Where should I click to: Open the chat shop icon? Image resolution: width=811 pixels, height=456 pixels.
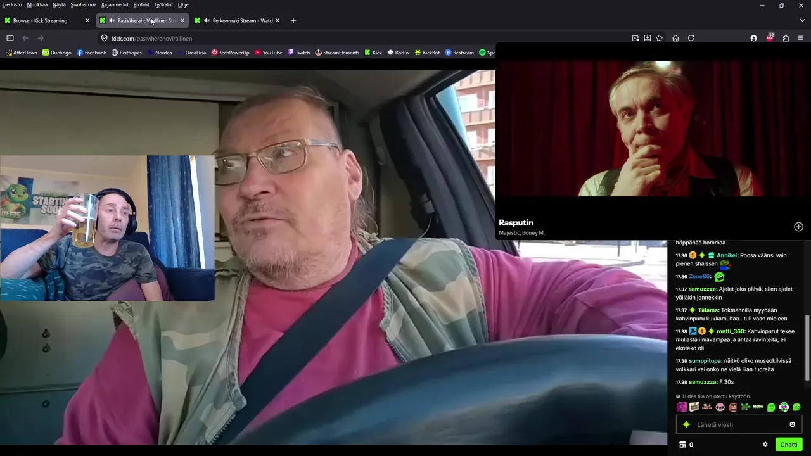[x=682, y=445]
